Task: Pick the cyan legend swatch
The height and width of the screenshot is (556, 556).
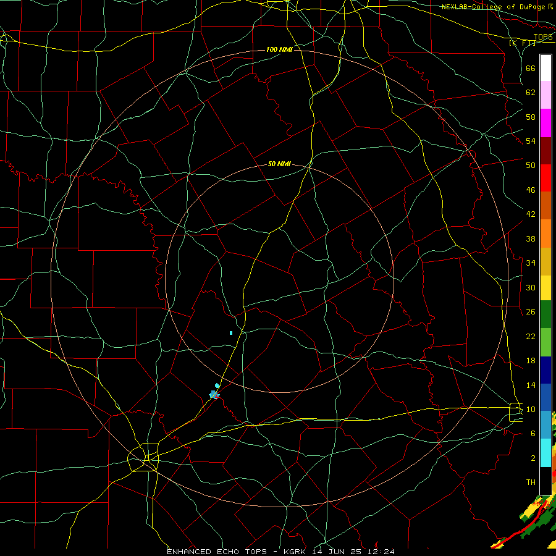Action: [545, 452]
